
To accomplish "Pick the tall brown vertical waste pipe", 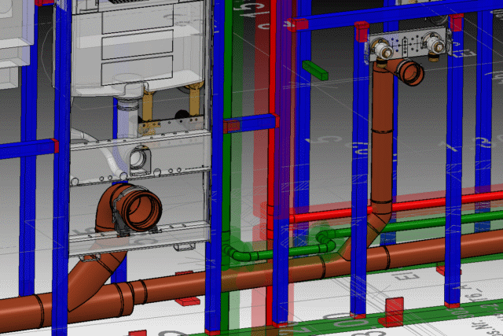I will [x=382, y=142].
